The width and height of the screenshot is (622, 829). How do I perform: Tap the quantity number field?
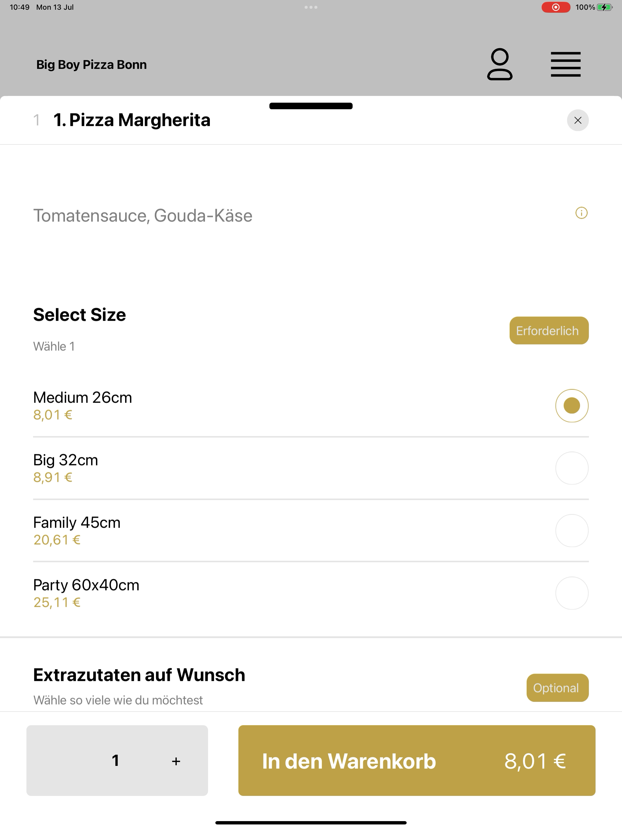click(115, 760)
